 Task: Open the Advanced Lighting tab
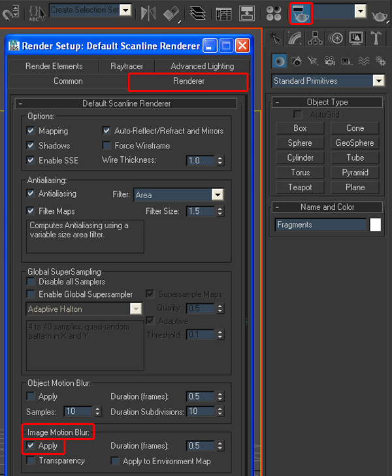click(203, 66)
